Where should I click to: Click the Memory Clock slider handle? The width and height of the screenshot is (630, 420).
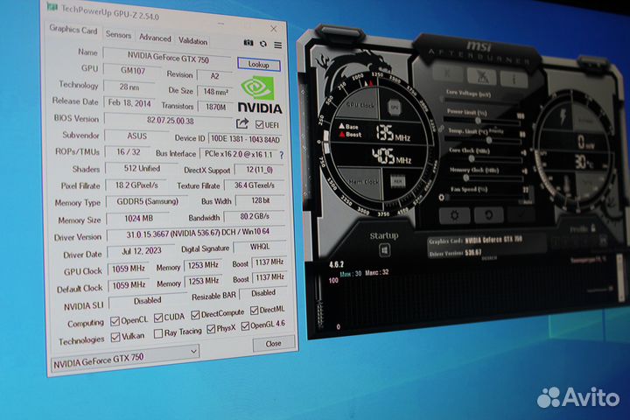point(466,178)
